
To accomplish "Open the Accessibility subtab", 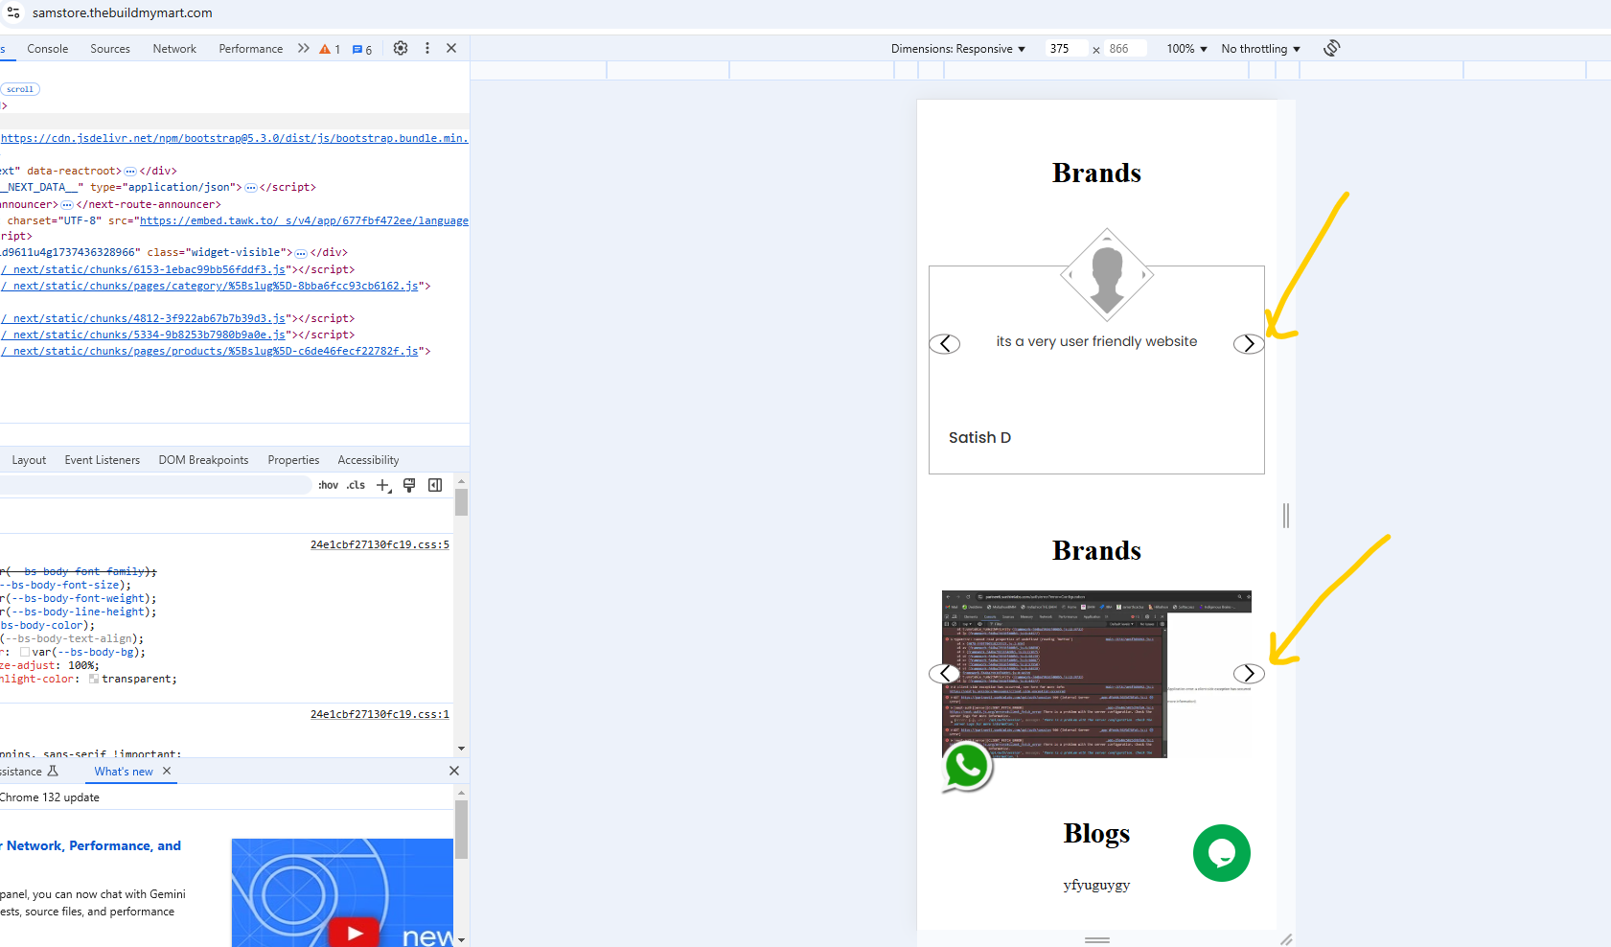I will pos(368,460).
